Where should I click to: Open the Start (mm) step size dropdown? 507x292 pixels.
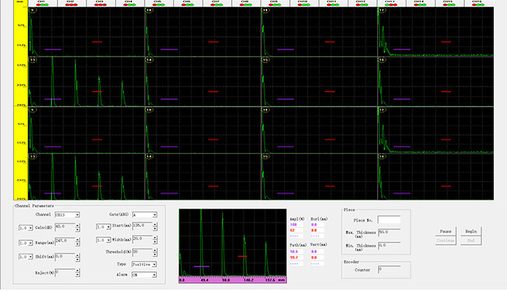click(x=103, y=227)
